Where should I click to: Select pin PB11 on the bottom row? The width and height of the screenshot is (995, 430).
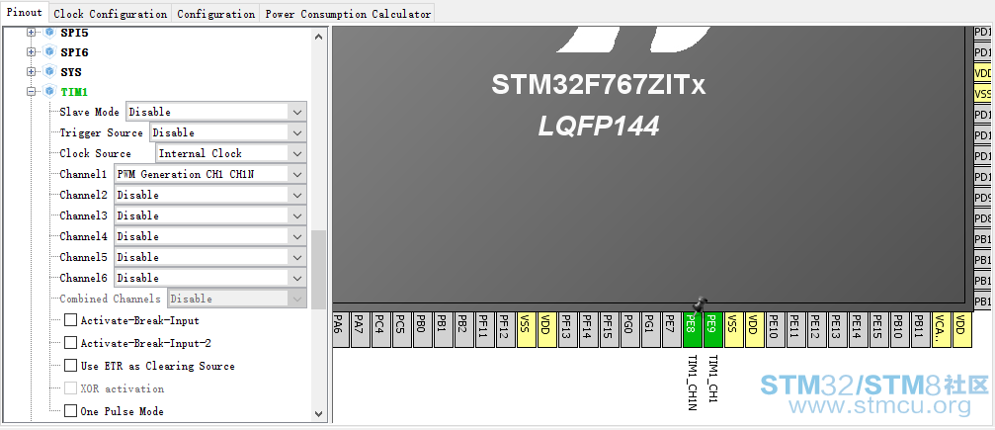(x=921, y=329)
